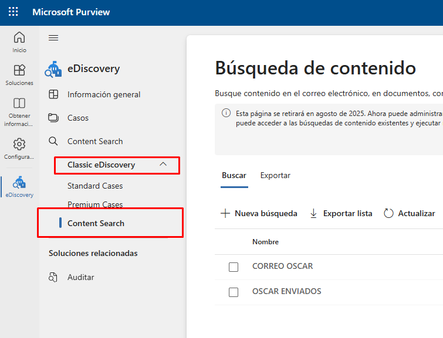
Task: Click the download arrow icon of Exportar lista
Action: 313,213
